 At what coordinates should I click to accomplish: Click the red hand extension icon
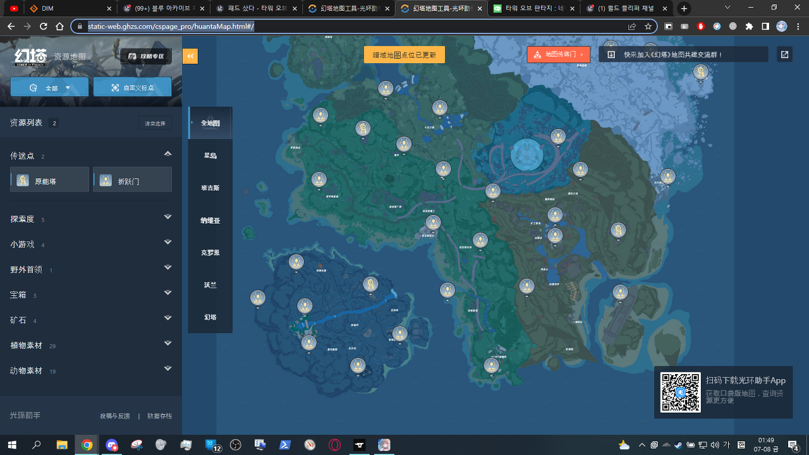(x=701, y=27)
